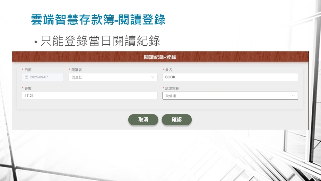Click the slide title 雲端智慧存款簿-閱讀登錄
The width and height of the screenshot is (321, 181).
98,20
